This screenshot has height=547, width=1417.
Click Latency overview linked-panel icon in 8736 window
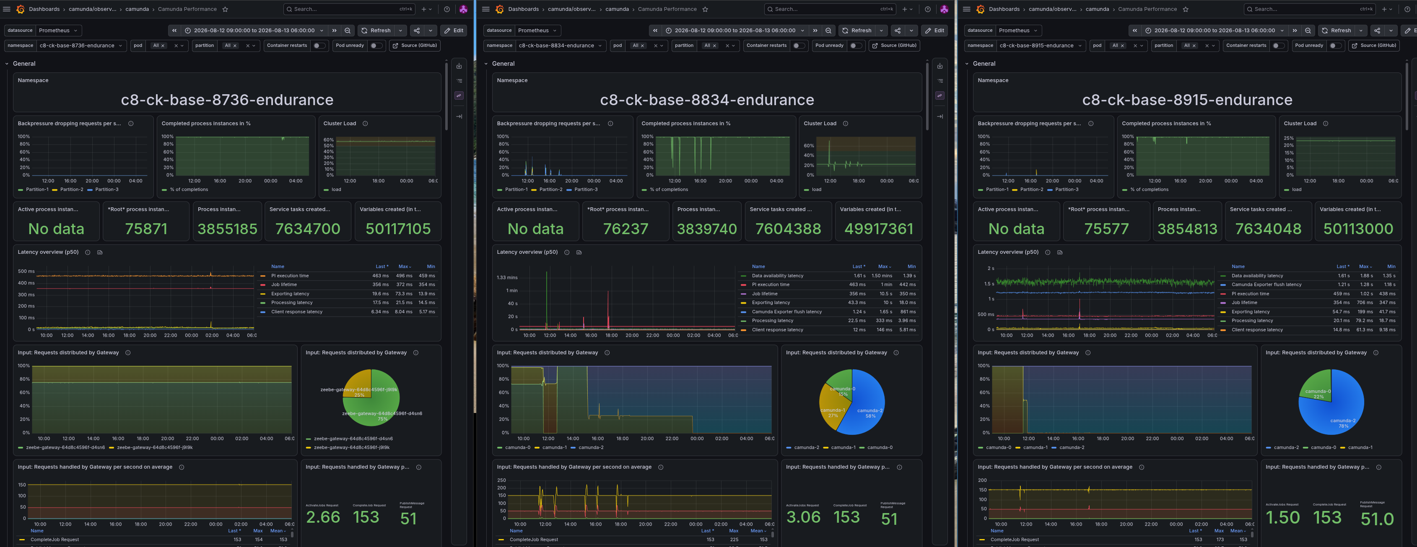tap(99, 252)
